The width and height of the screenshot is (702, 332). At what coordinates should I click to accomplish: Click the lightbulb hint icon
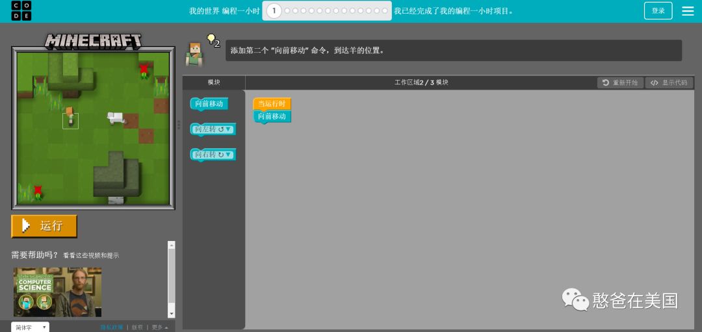pyautogui.click(x=211, y=39)
